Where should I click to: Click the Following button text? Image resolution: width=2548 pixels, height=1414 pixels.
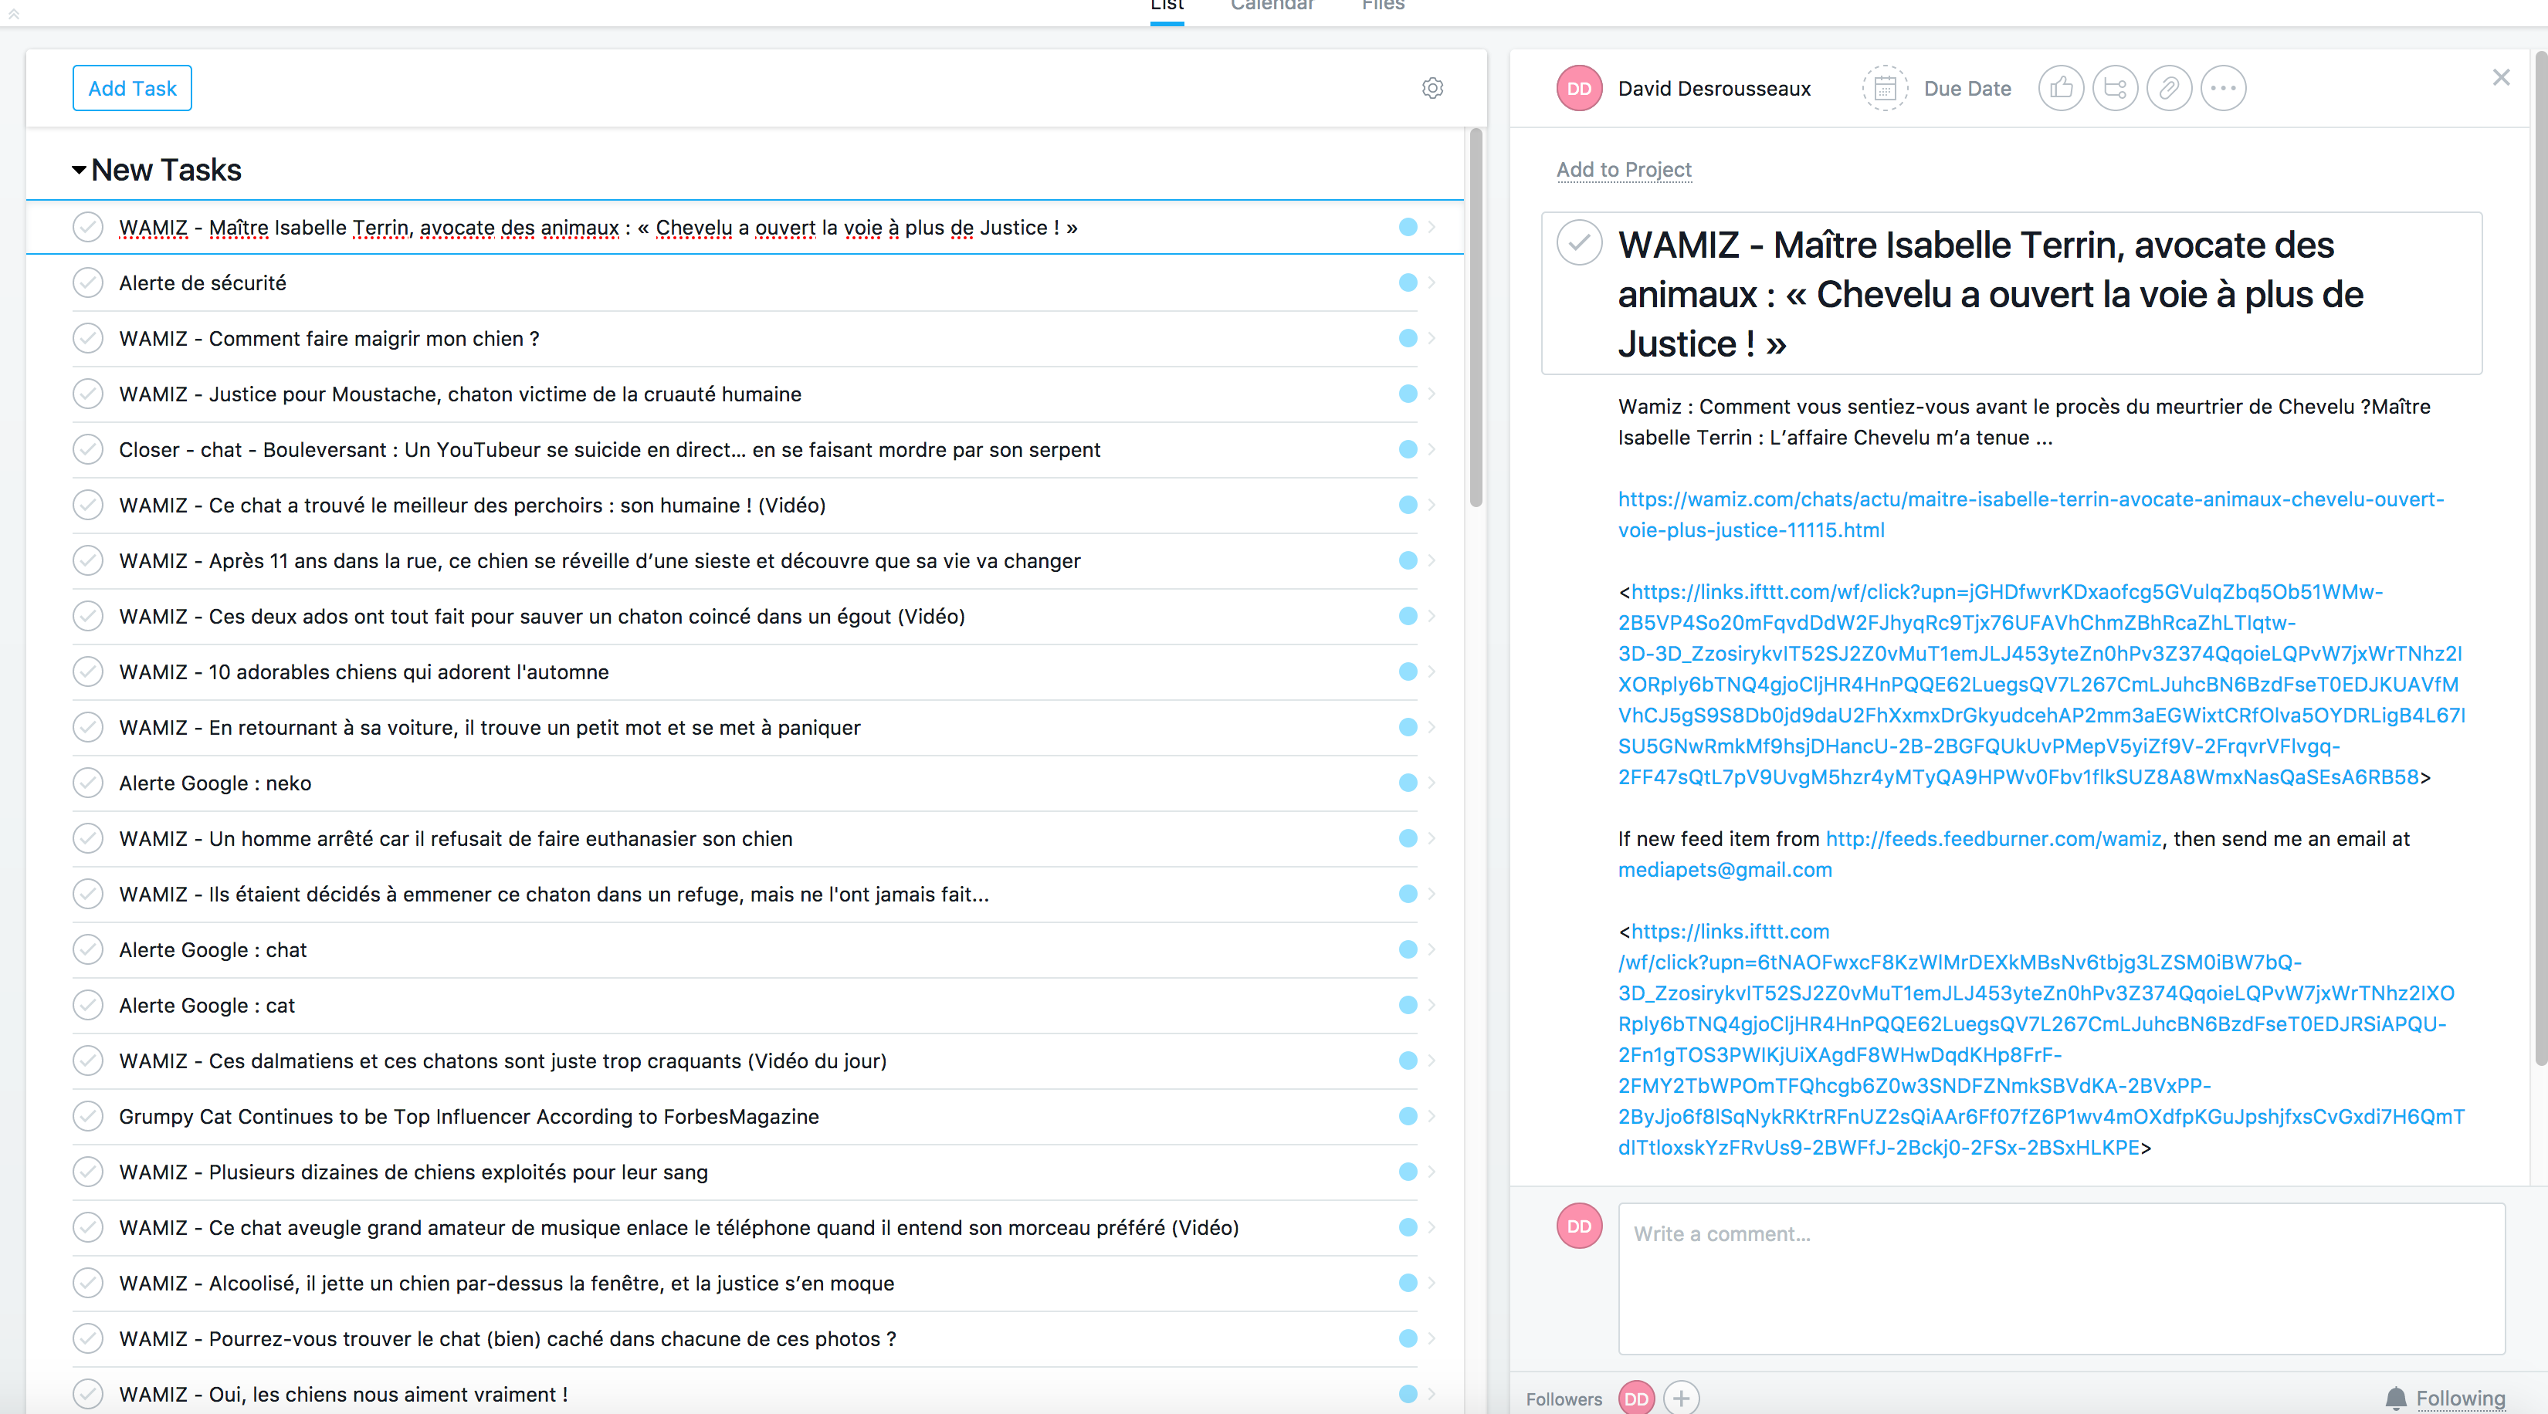click(2460, 1399)
